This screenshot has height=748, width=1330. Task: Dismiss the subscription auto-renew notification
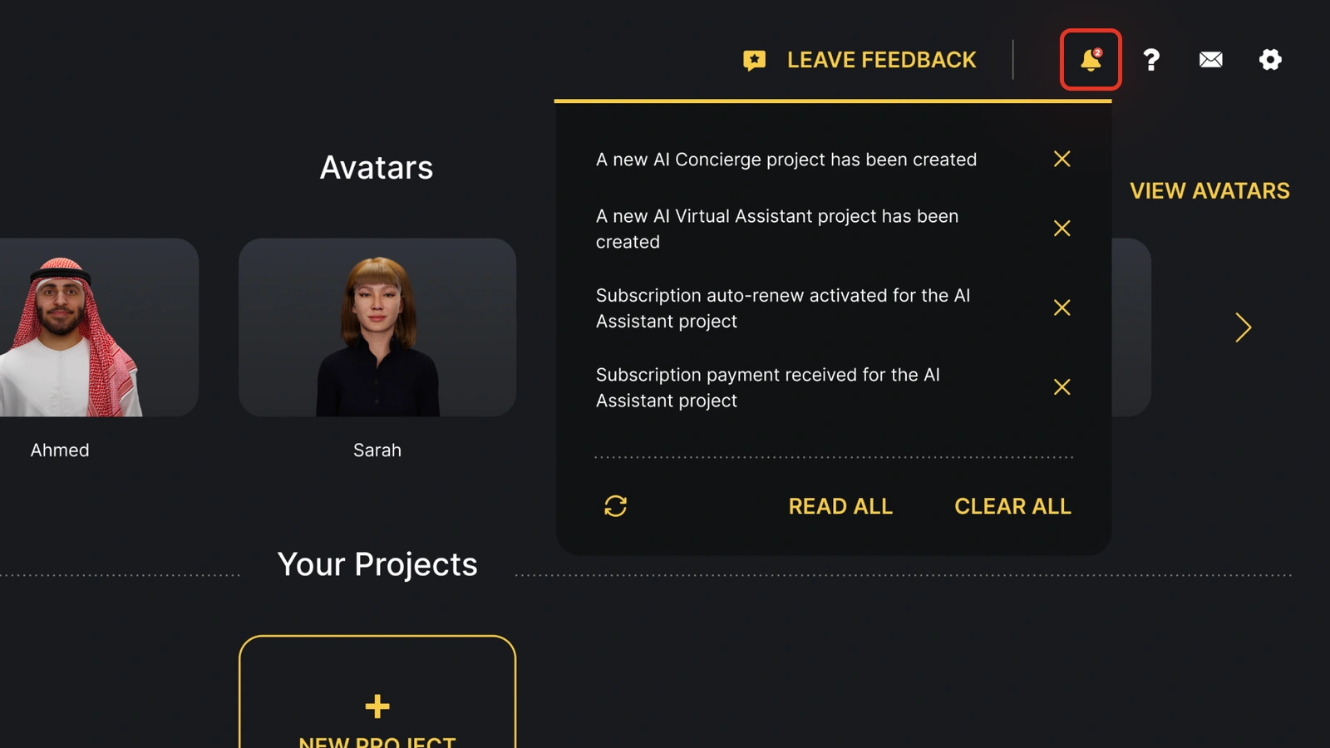(x=1062, y=308)
